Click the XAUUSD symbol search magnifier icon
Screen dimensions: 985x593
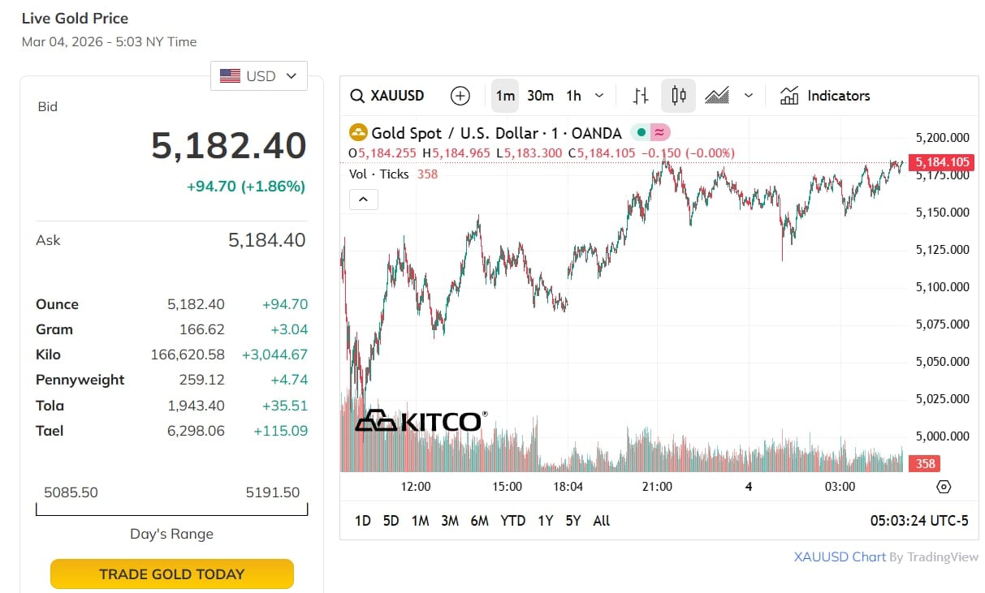pyautogui.click(x=357, y=96)
